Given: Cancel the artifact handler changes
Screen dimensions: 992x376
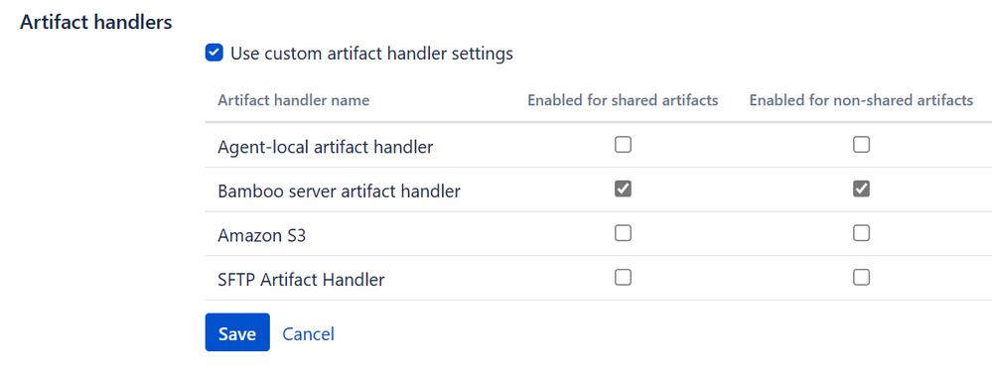Looking at the screenshot, I should click(x=308, y=333).
